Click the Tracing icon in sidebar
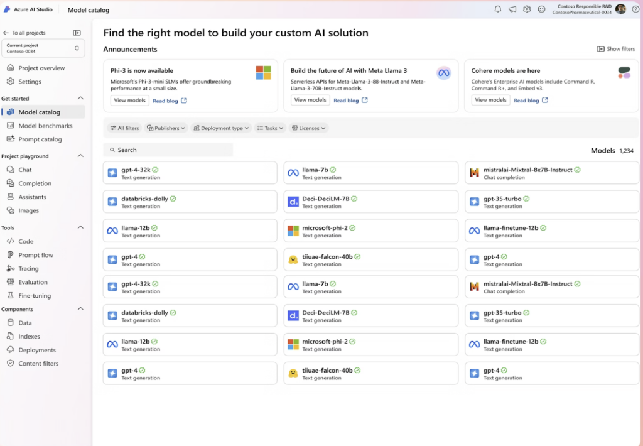Screen dimensions: 643x446 [x=11, y=268]
